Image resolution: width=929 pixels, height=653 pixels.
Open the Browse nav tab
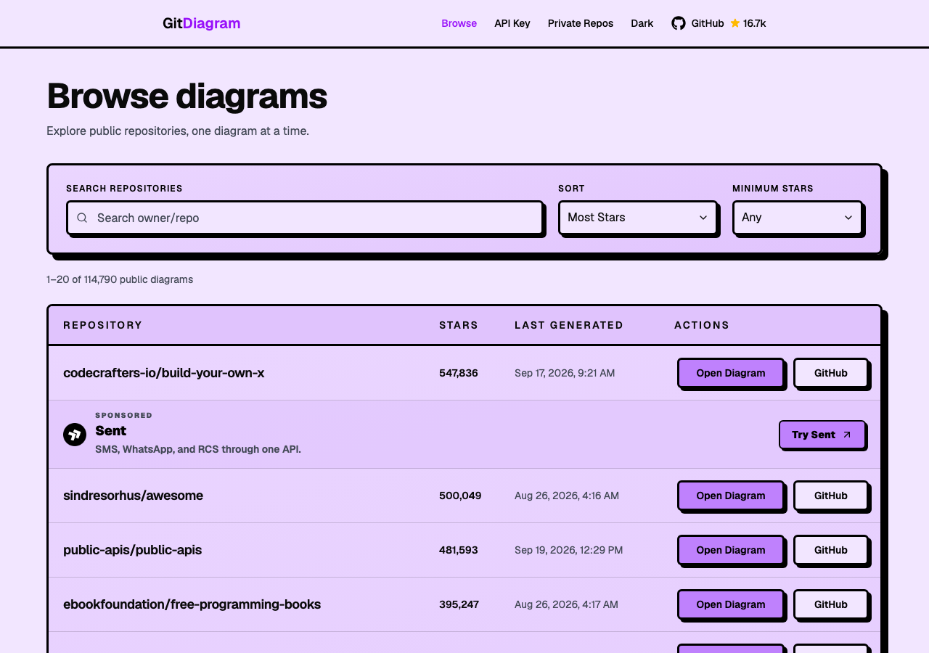(459, 23)
